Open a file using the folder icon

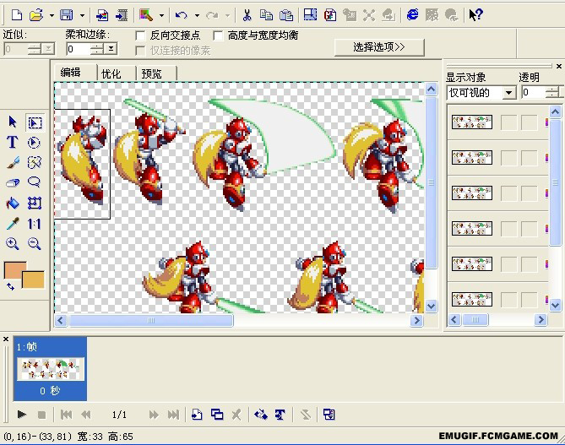(x=36, y=15)
